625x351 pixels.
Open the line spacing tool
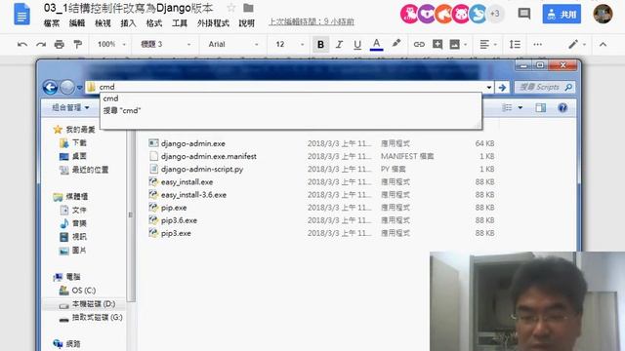click(x=515, y=44)
